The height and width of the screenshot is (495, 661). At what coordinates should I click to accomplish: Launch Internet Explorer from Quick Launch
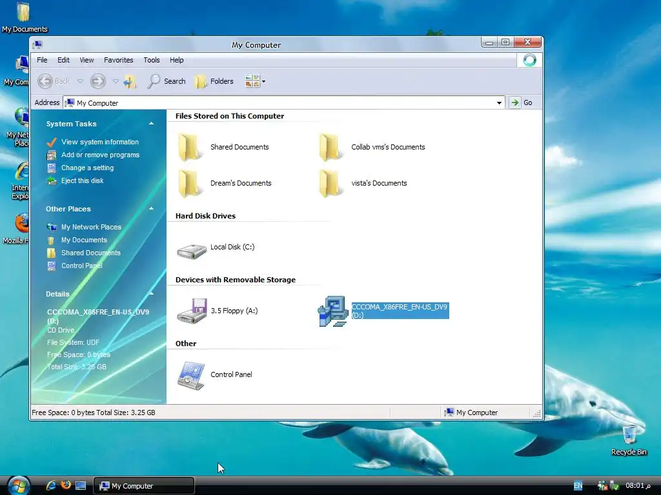[51, 485]
